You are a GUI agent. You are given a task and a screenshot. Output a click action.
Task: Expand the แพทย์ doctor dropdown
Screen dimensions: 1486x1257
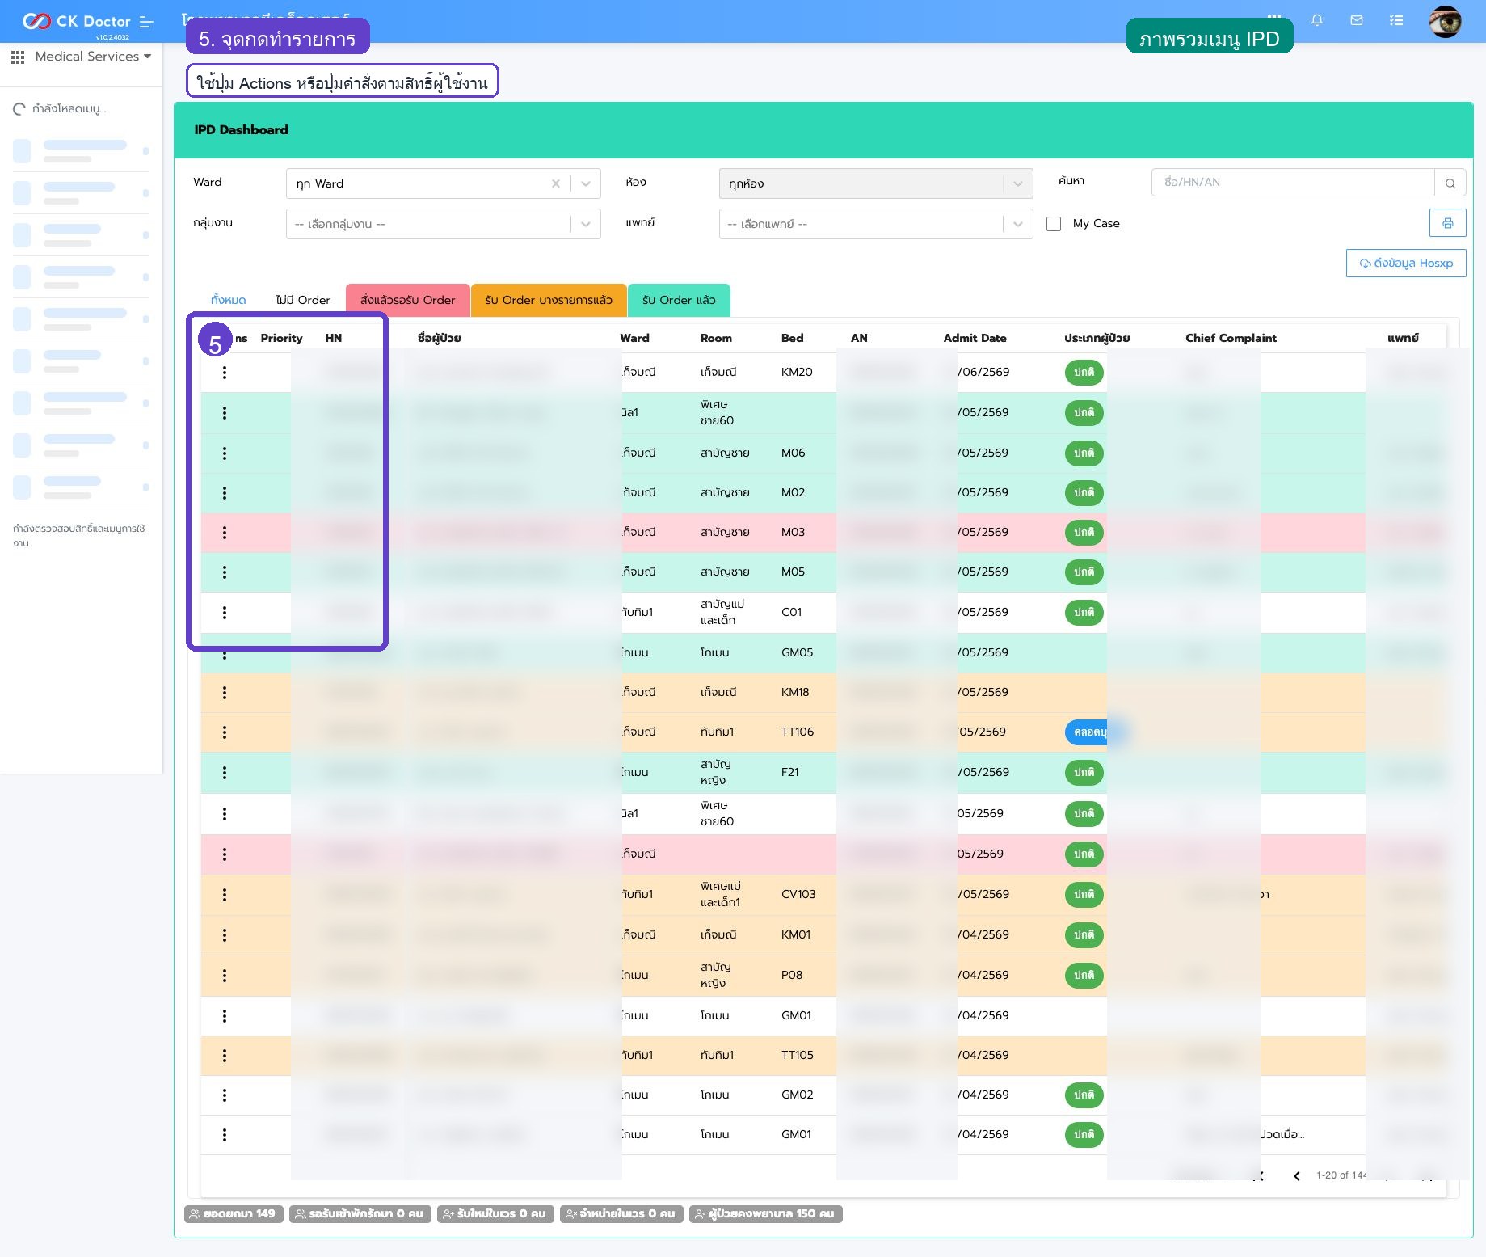(876, 224)
